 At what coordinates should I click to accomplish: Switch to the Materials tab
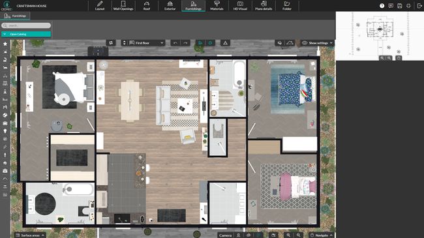[x=217, y=6]
